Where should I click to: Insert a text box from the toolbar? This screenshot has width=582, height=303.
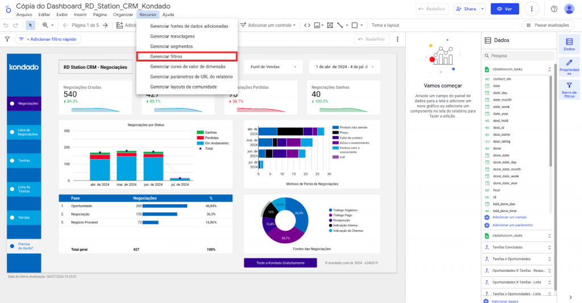[x=331, y=25]
